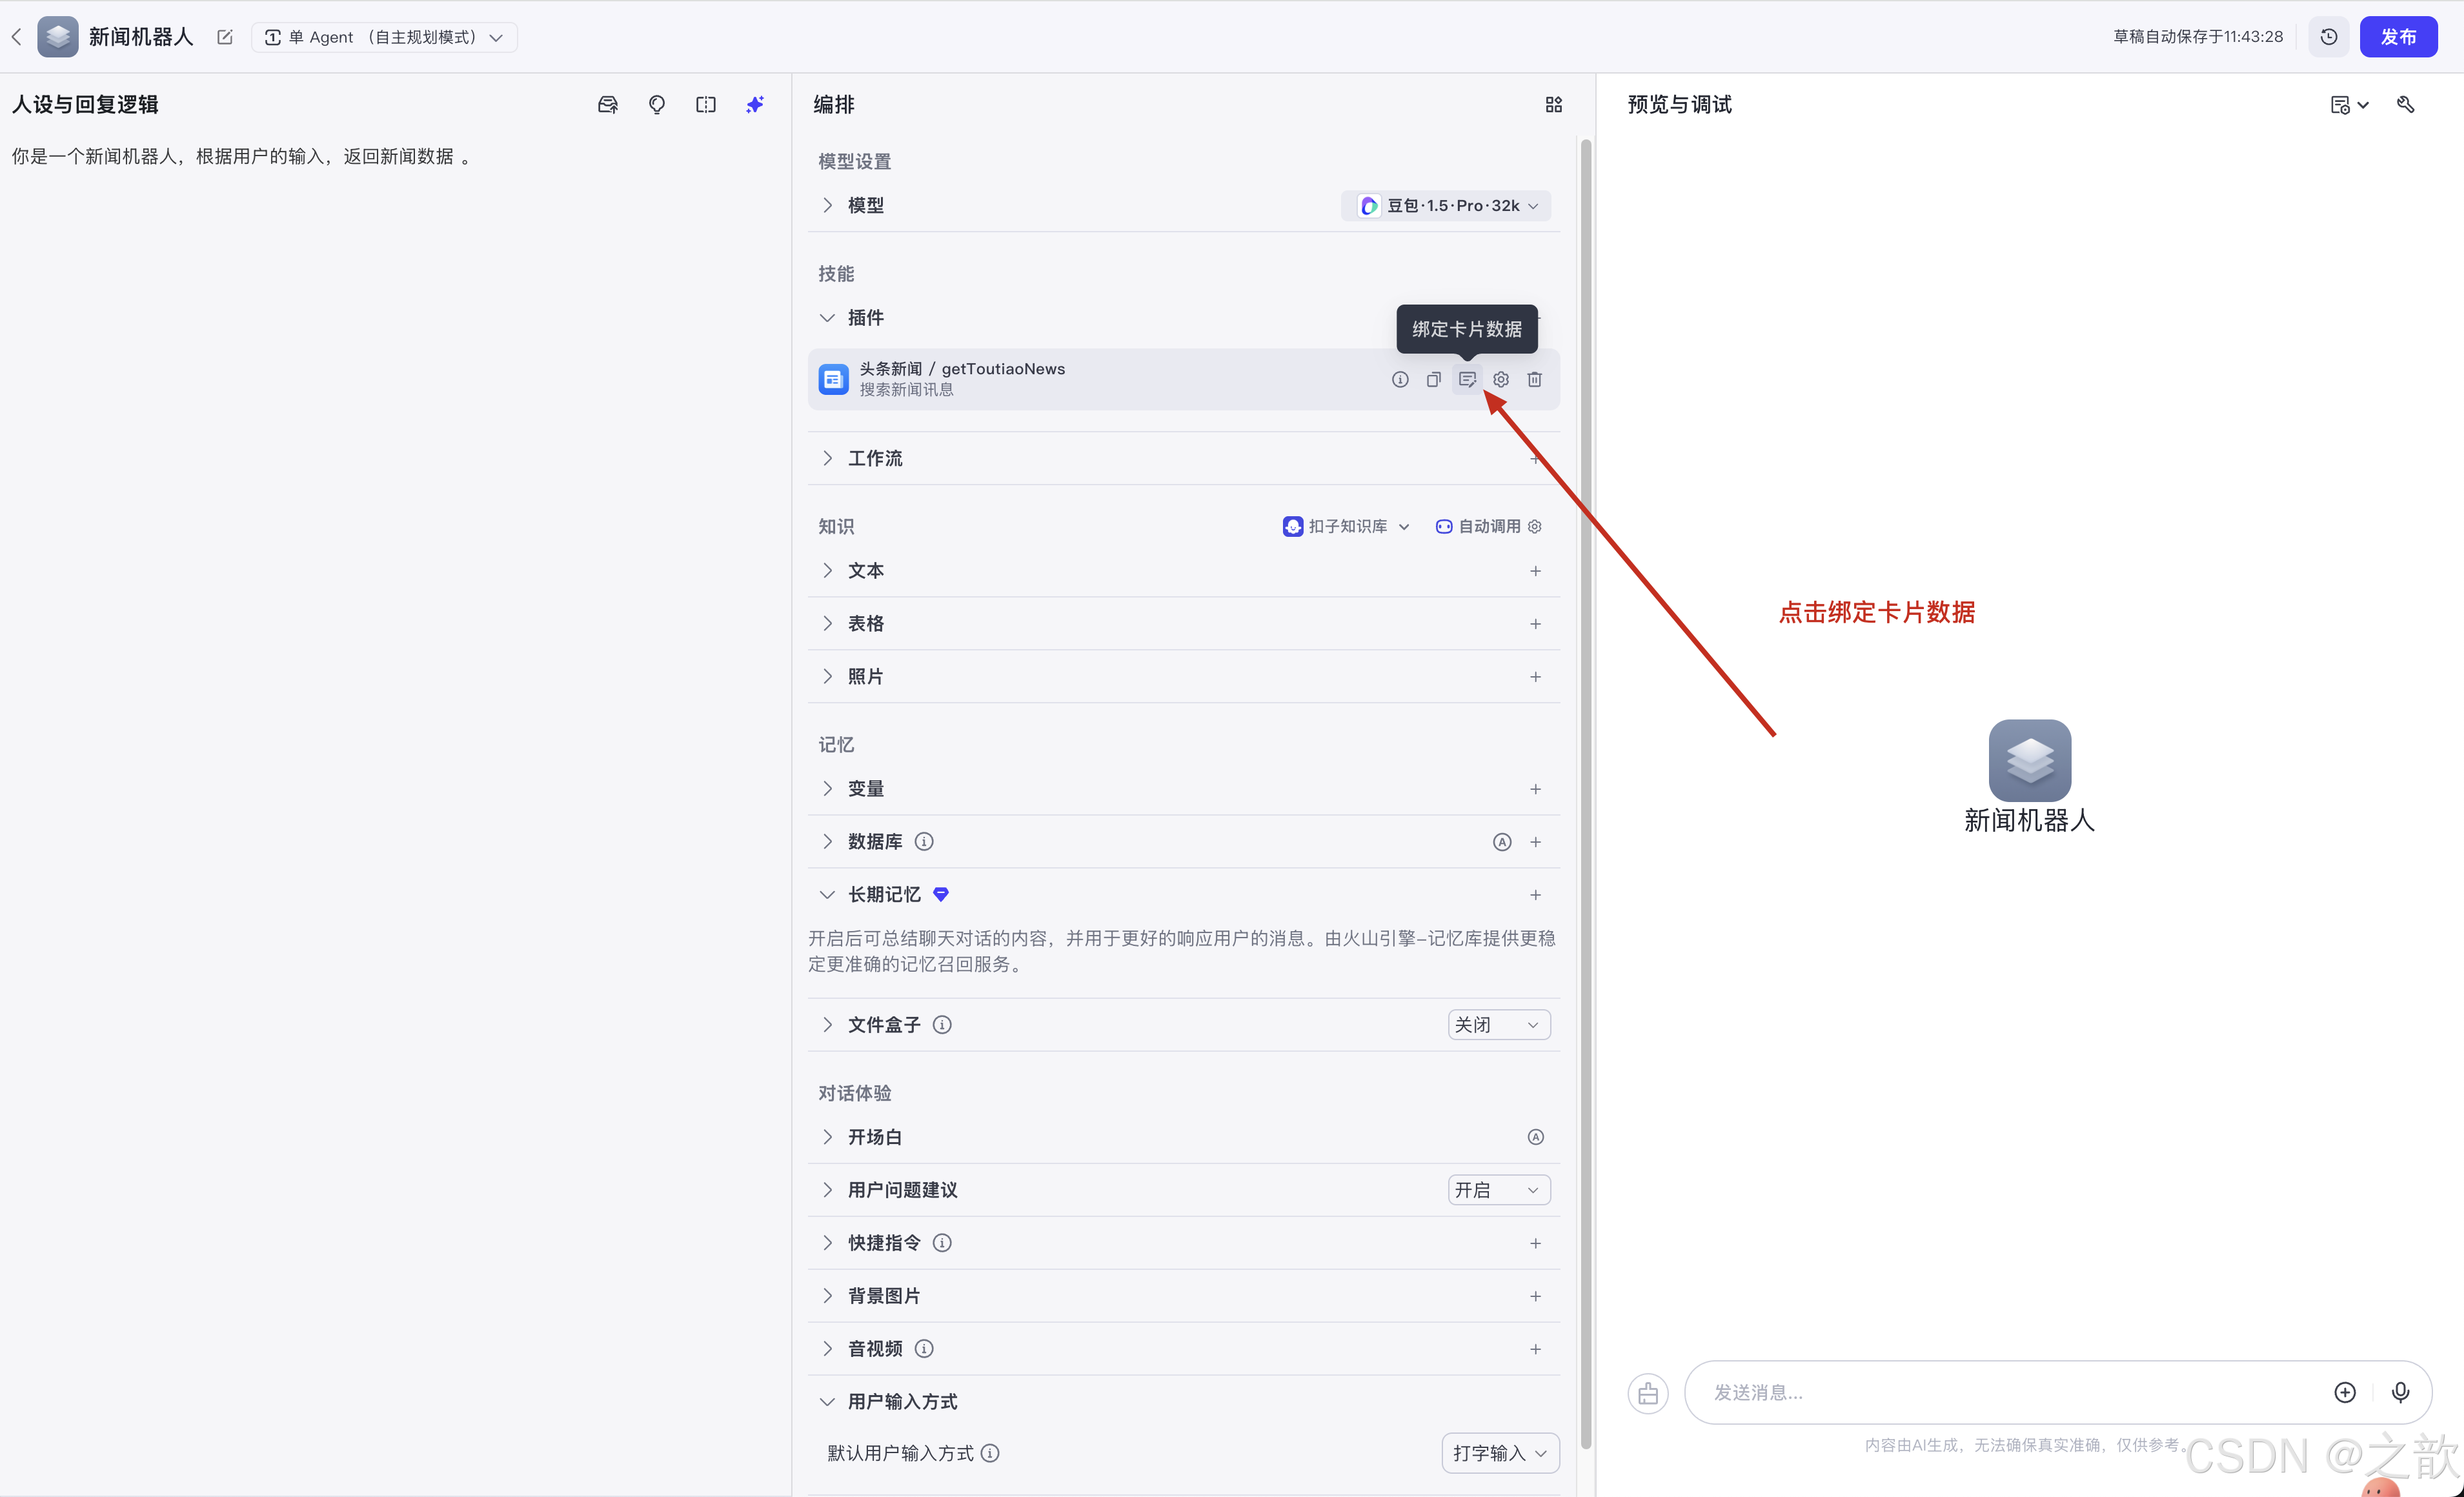Click the 绑定卡片数据 icon on getToutiaoNews plugin
This screenshot has width=2464, height=1497.
click(x=1467, y=379)
